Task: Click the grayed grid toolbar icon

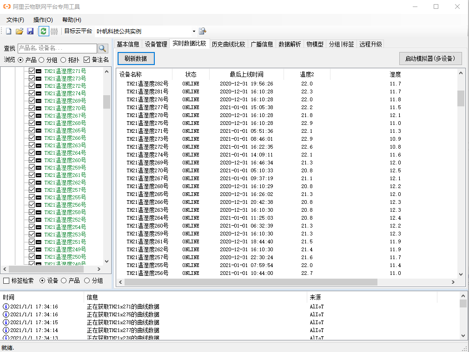Action: click(x=54, y=31)
